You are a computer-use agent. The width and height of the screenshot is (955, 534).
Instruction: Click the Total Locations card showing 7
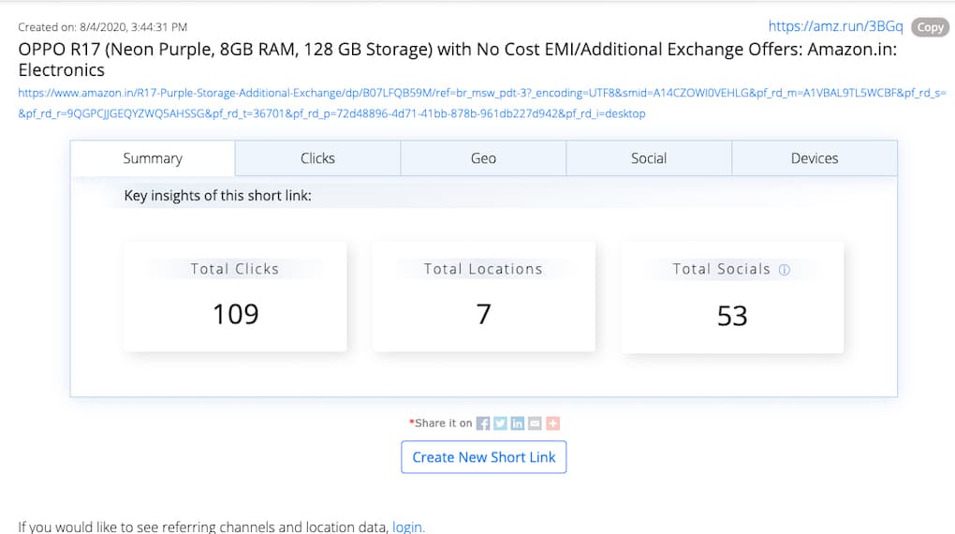coord(483,297)
